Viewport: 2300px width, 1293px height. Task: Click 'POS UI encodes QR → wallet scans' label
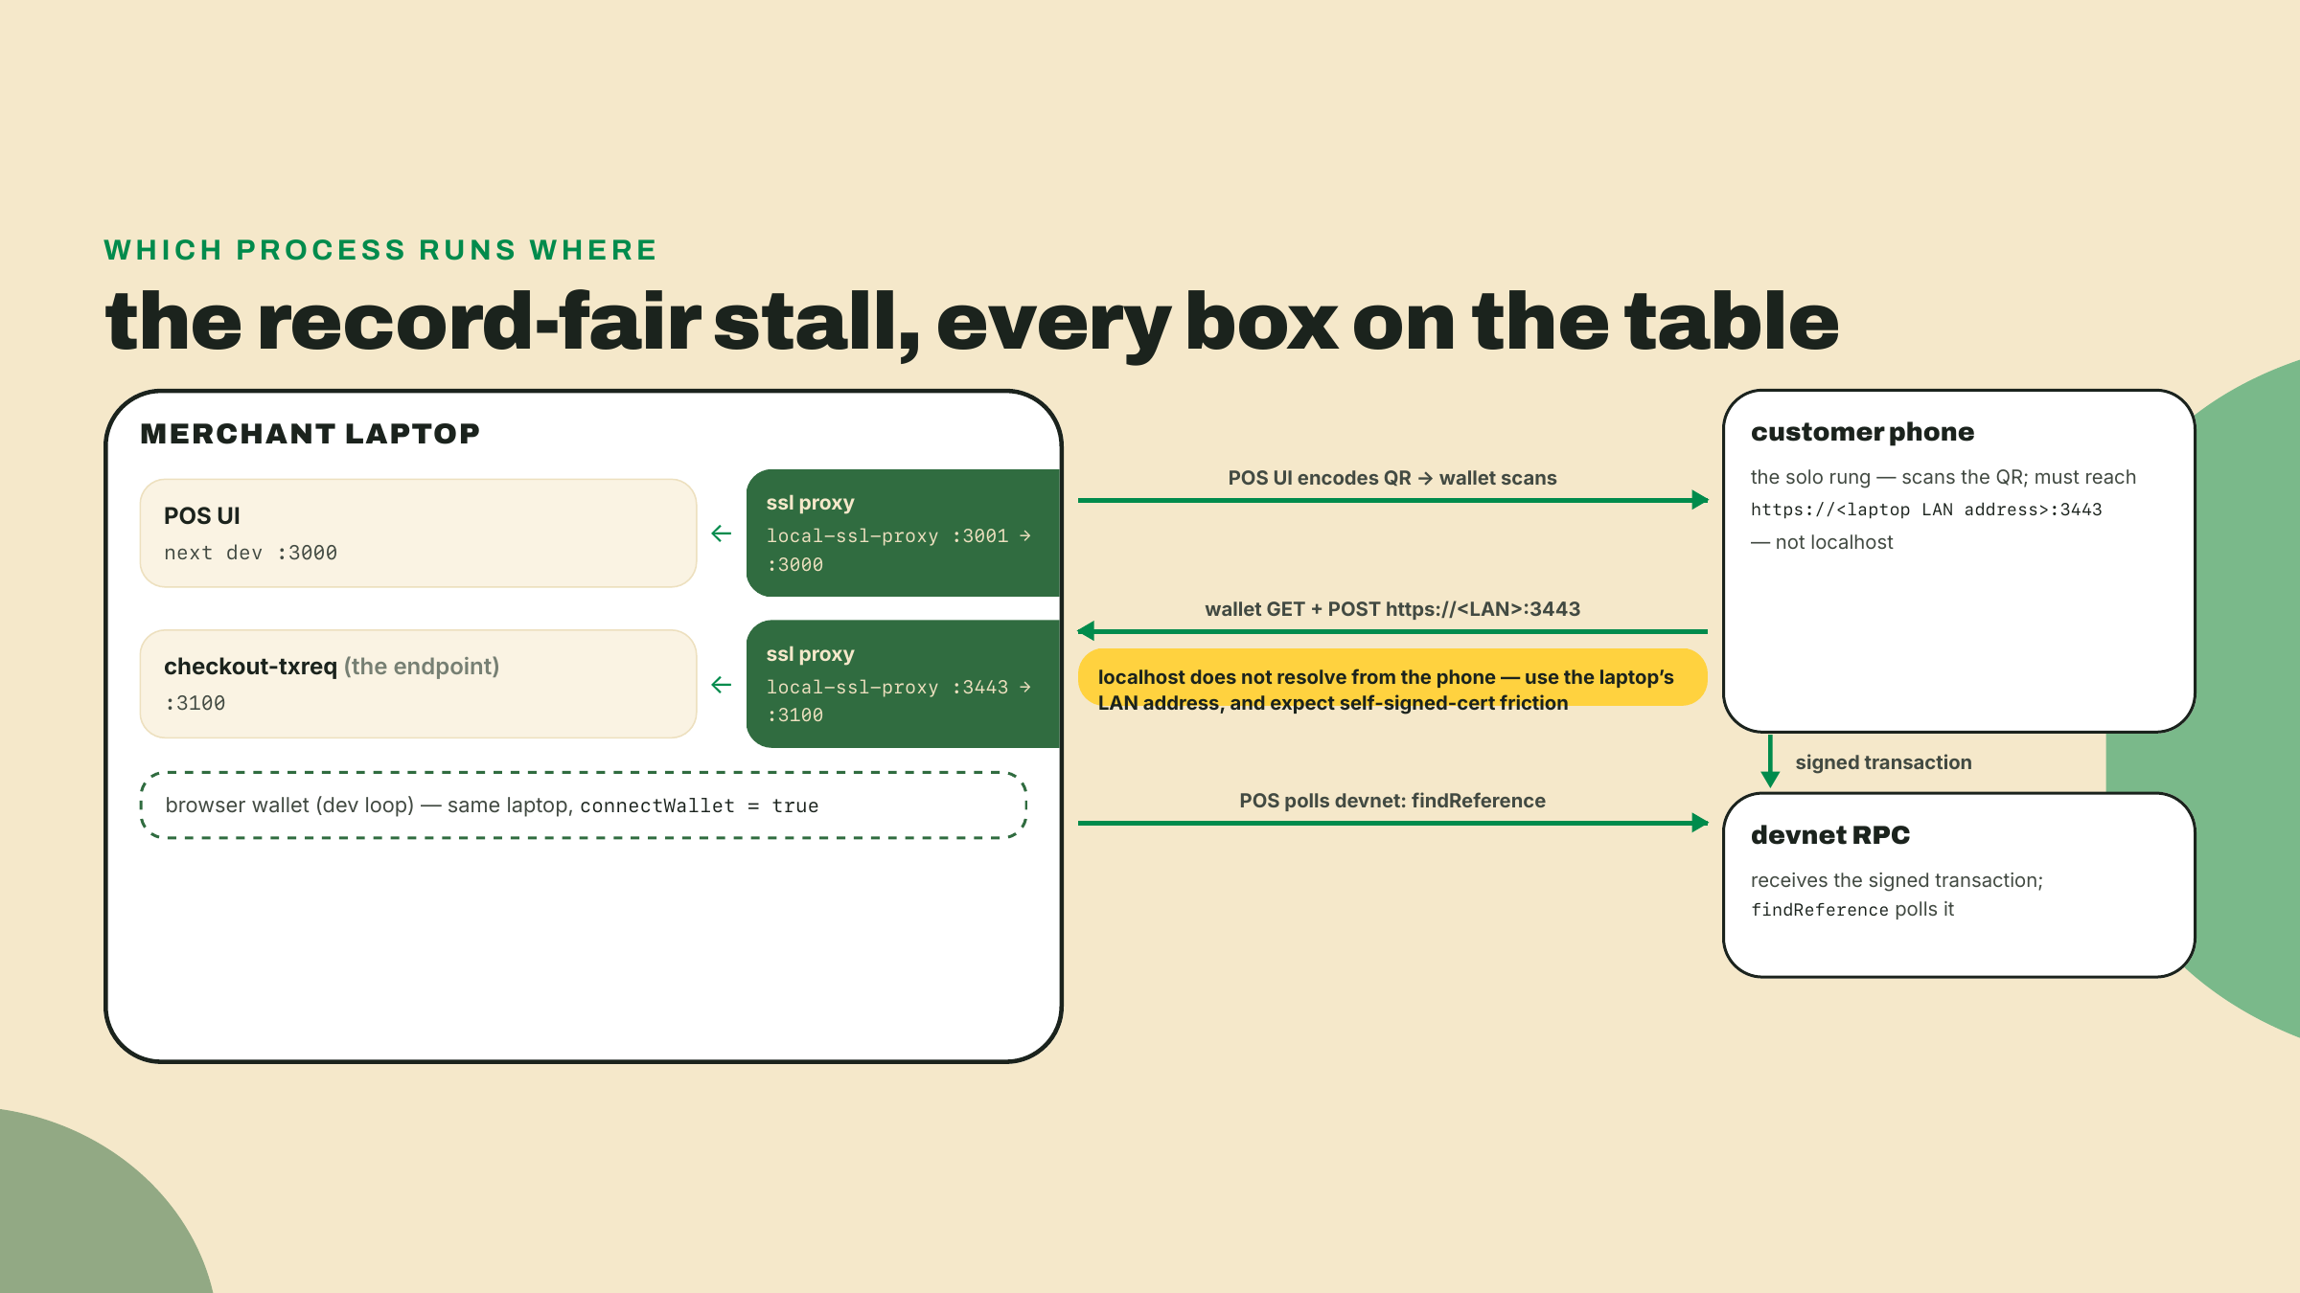coord(1392,478)
